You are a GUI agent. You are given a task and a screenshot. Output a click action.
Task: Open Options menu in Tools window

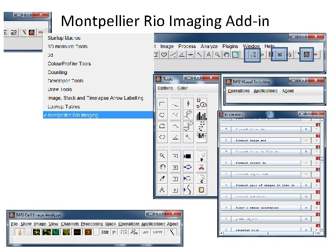pos(165,88)
